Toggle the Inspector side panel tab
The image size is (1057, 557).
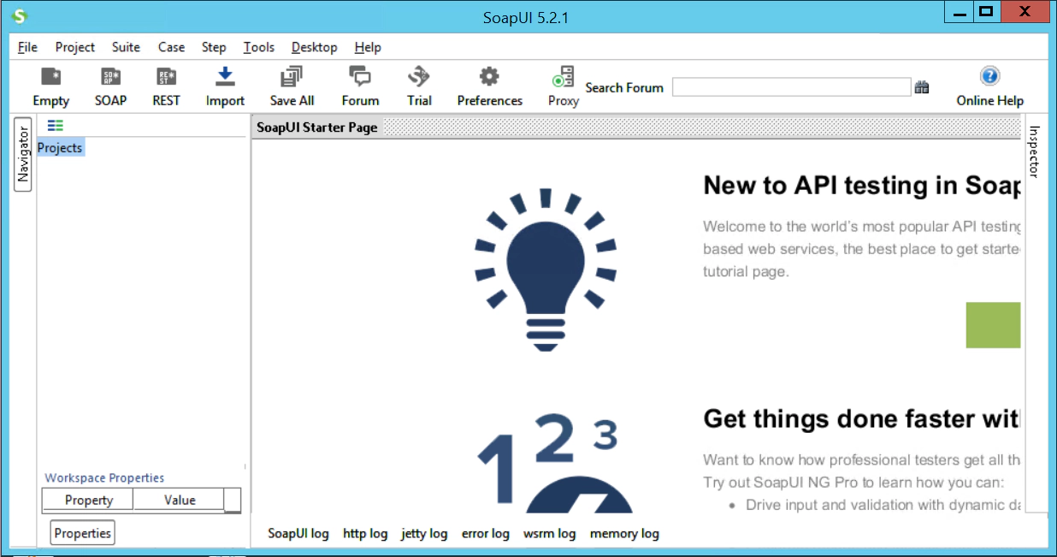(x=1033, y=151)
